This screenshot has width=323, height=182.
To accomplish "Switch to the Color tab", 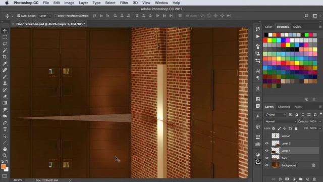I will 268,27.
